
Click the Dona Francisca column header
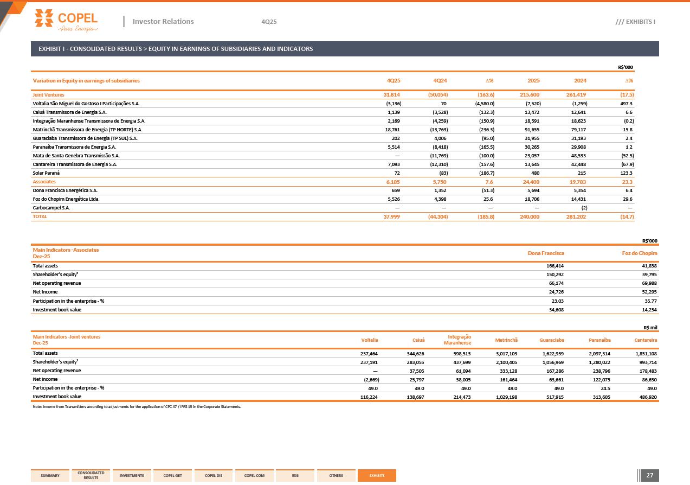pyautogui.click(x=546, y=253)
